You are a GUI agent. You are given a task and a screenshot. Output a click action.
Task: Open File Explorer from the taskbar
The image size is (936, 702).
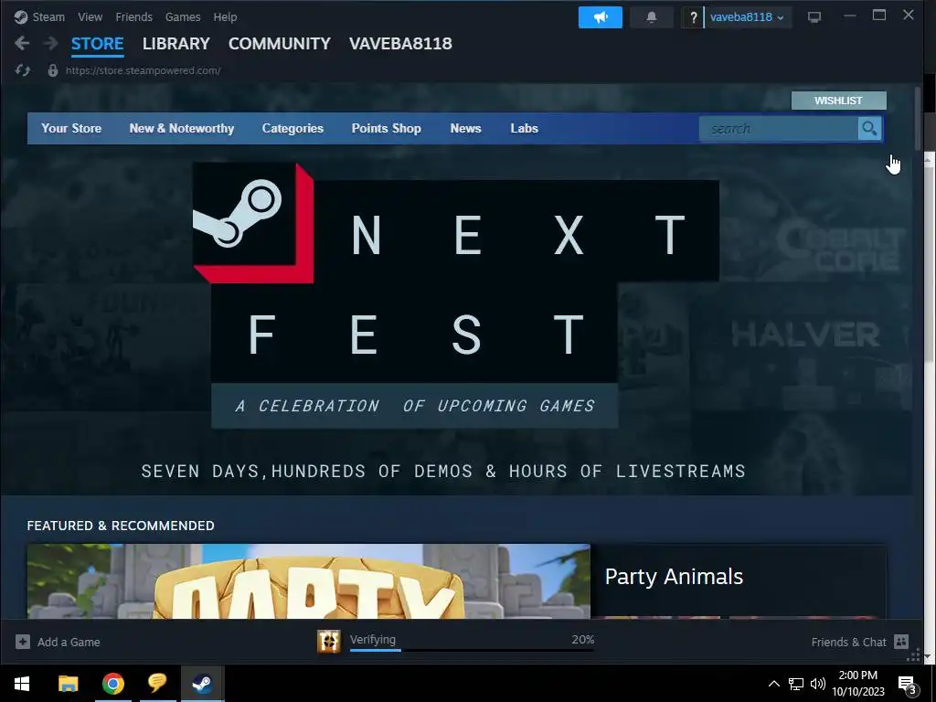click(68, 684)
